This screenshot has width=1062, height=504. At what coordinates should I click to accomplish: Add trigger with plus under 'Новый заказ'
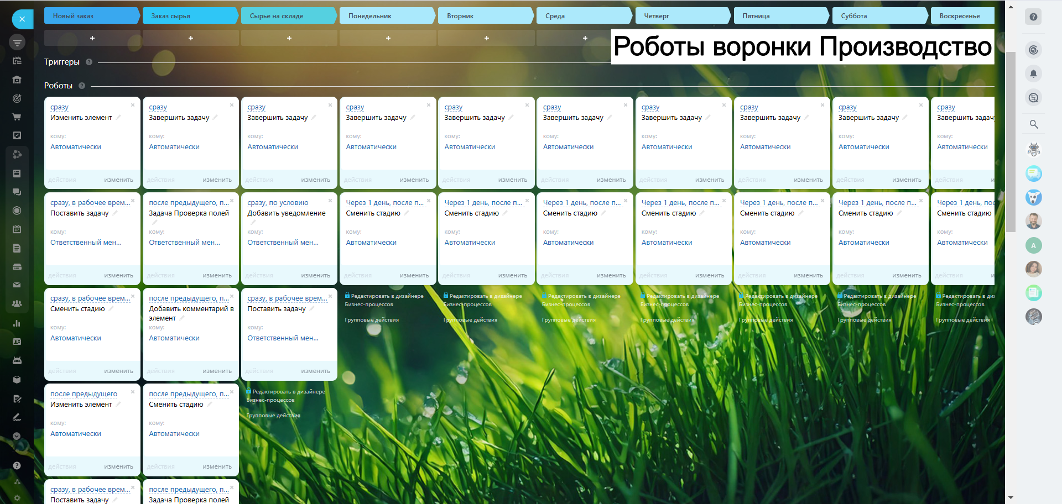coord(92,38)
